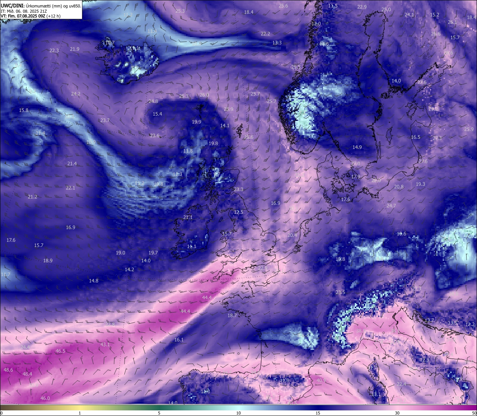Click the map value 19.7
This screenshot has height=416, width=477.
[153, 253]
